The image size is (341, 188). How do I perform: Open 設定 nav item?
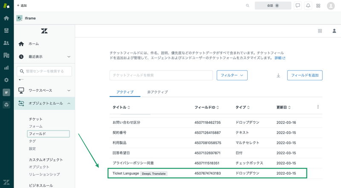click(32, 149)
